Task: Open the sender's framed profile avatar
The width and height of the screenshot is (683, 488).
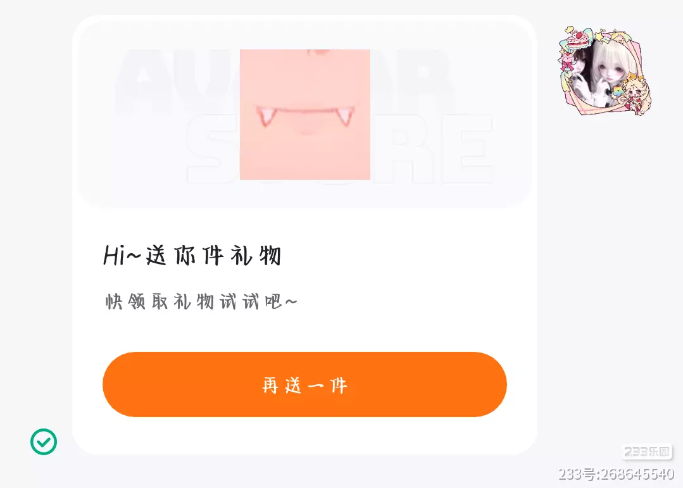Action: 605,71
